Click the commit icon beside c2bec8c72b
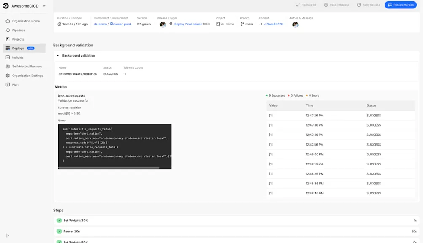 [261, 24]
